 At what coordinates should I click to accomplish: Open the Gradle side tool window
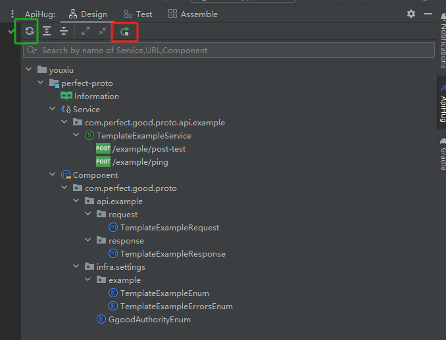443,154
